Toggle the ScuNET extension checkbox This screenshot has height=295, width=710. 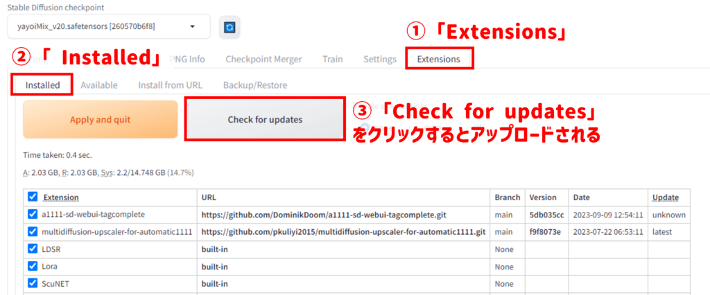click(33, 283)
